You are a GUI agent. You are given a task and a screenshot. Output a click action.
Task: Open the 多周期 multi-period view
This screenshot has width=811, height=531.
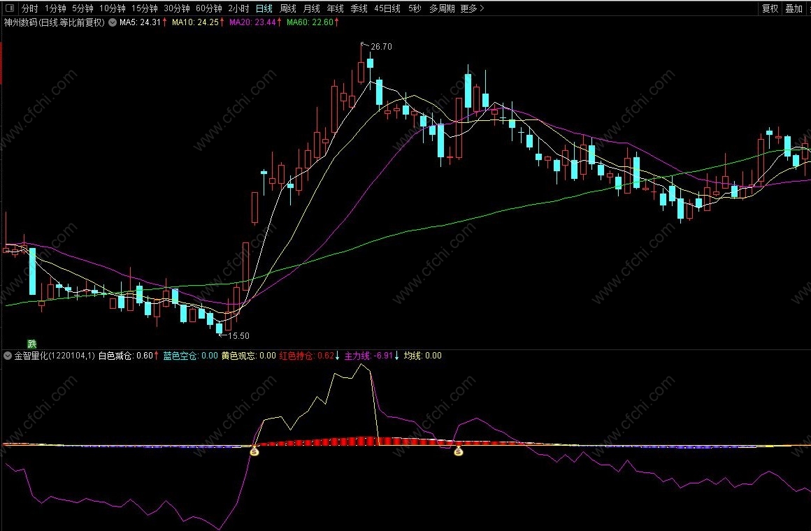442,8
